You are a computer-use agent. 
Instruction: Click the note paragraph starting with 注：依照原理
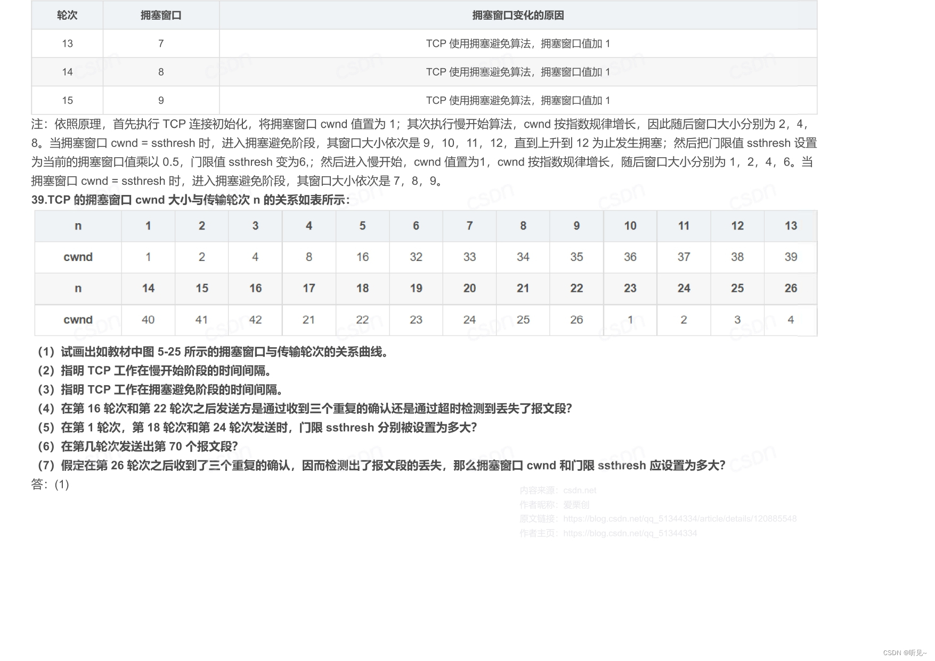[x=424, y=152]
